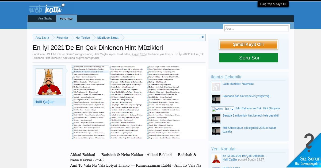This screenshot has width=321, height=168.
Task: Select the Ami To Vala Na Vala Loiyai line
Action: [x=136, y=165]
